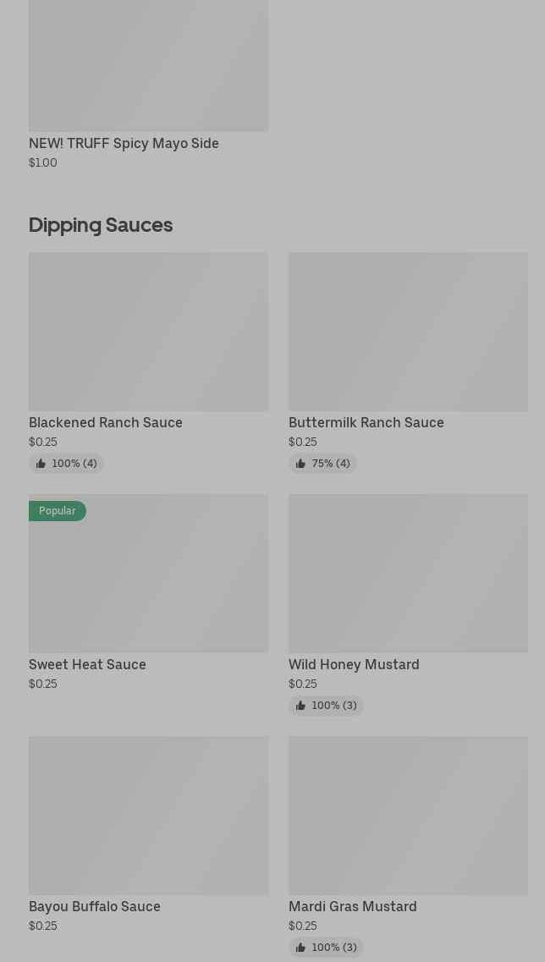Screen dimensions: 545x962
Task: Open the Buttermilk Ranch Sauce image
Action: point(408,332)
